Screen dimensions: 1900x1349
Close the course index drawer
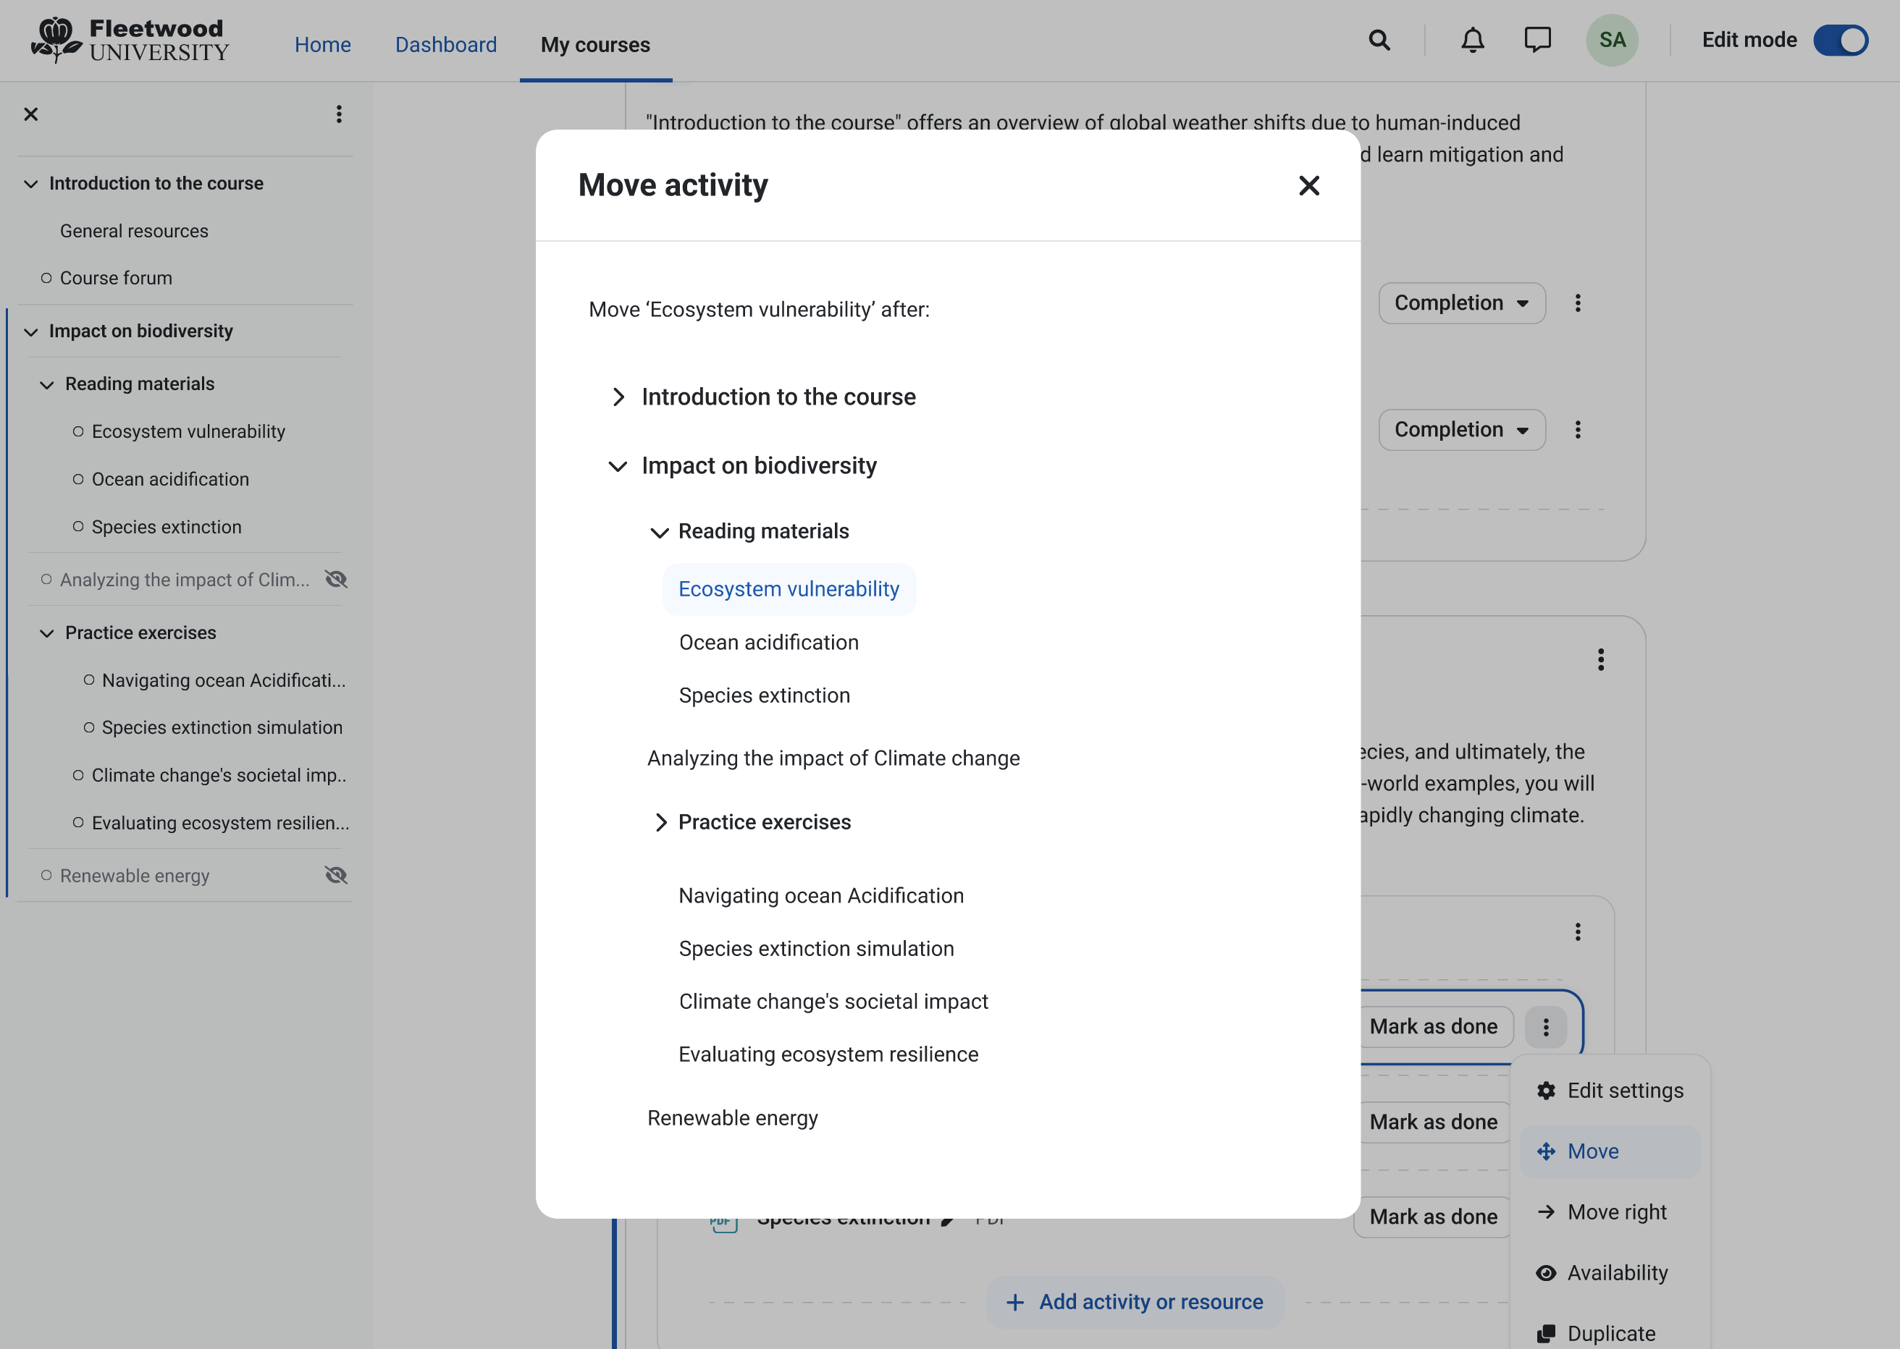[30, 114]
